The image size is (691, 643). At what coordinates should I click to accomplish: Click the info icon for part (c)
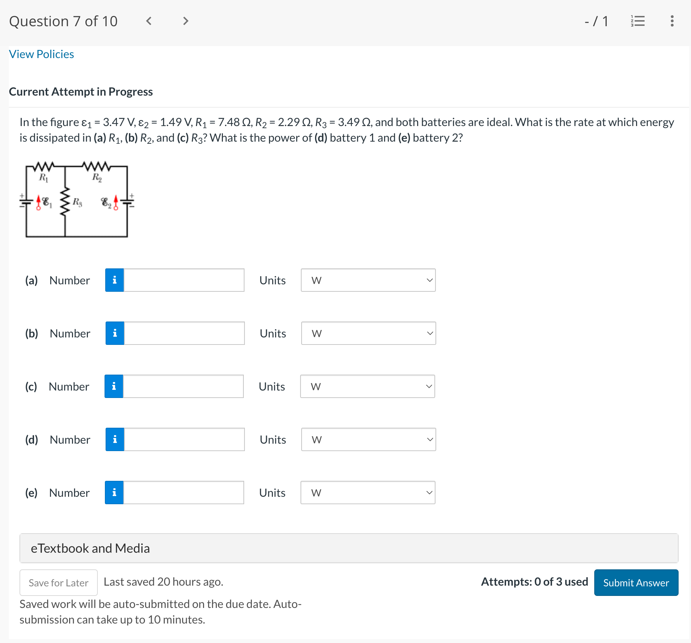114,386
